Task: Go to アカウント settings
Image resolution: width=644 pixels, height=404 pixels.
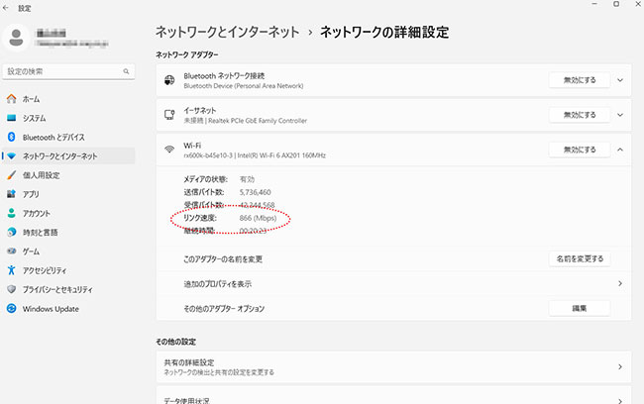Action: 37,213
